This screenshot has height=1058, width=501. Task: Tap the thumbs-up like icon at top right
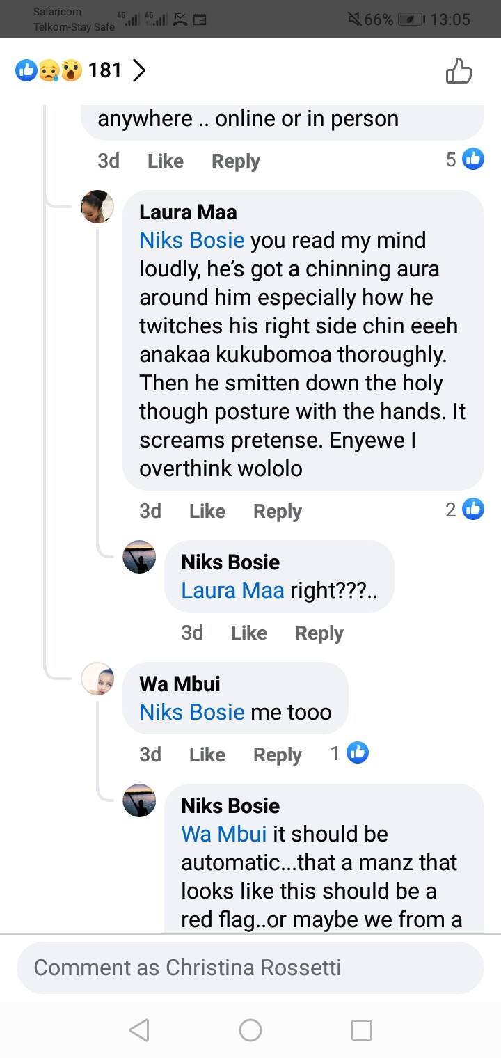459,71
